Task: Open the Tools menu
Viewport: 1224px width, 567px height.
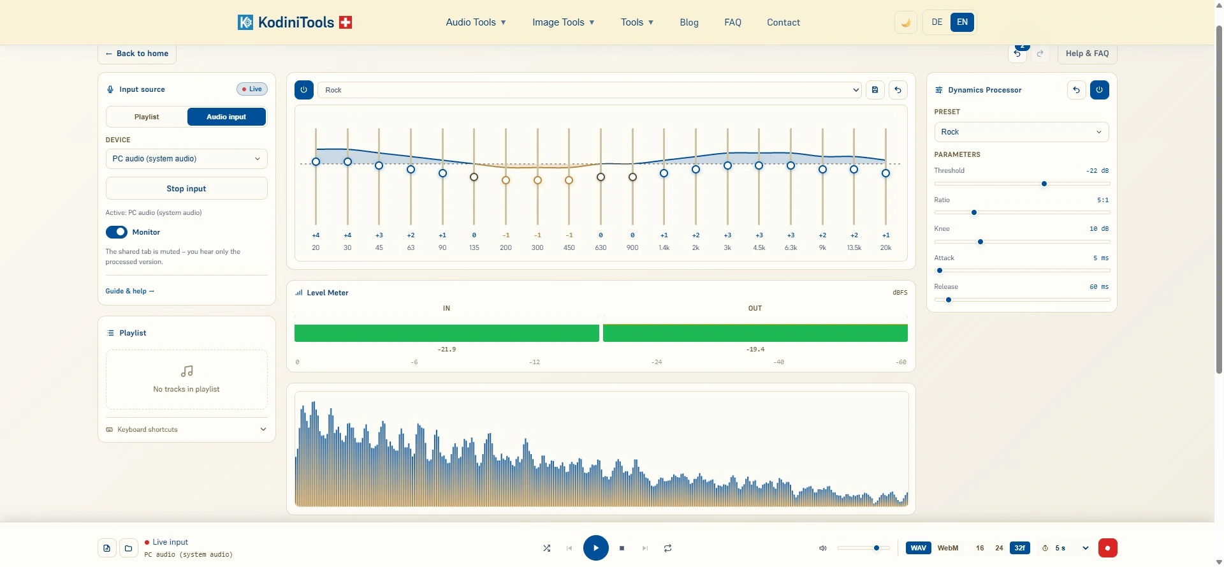Action: (x=637, y=22)
